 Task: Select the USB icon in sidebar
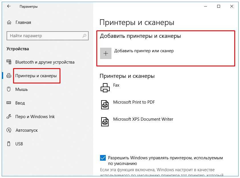coord(9,144)
